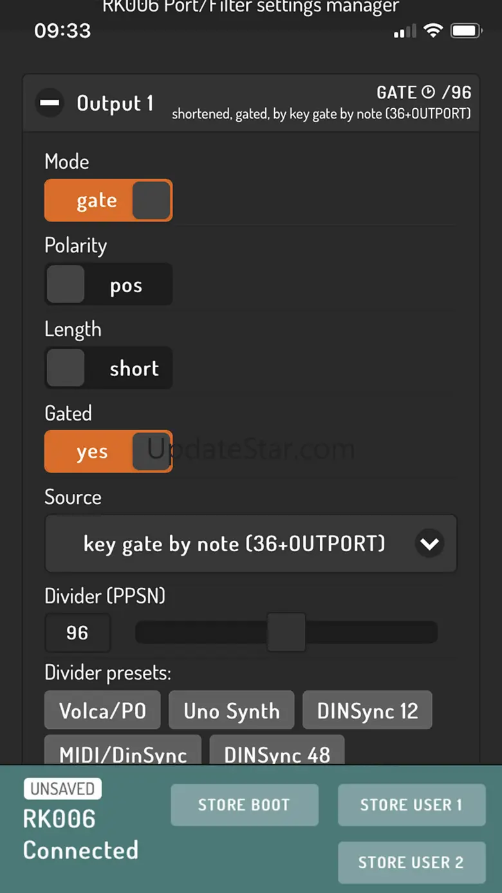Choose the DINSync 12 preset
502x893 pixels.
coord(367,711)
